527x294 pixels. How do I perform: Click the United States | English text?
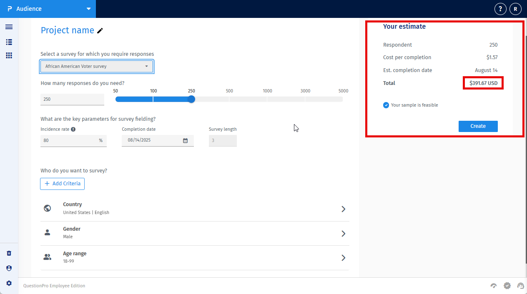86,212
